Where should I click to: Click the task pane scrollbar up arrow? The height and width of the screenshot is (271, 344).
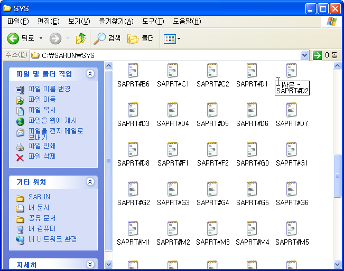pos(109,66)
